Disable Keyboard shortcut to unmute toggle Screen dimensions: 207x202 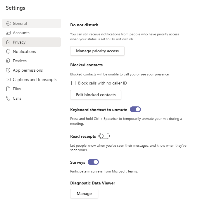(x=135, y=109)
